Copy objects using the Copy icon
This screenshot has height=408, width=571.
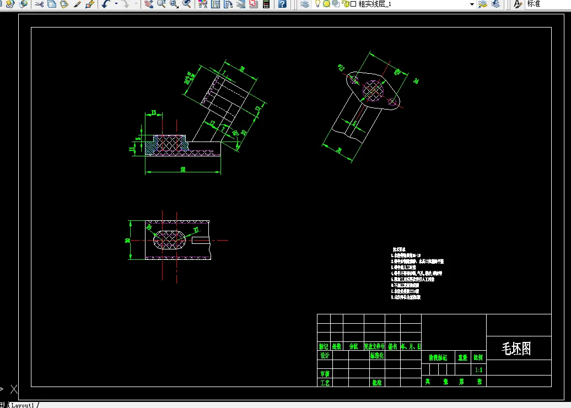[52, 4]
